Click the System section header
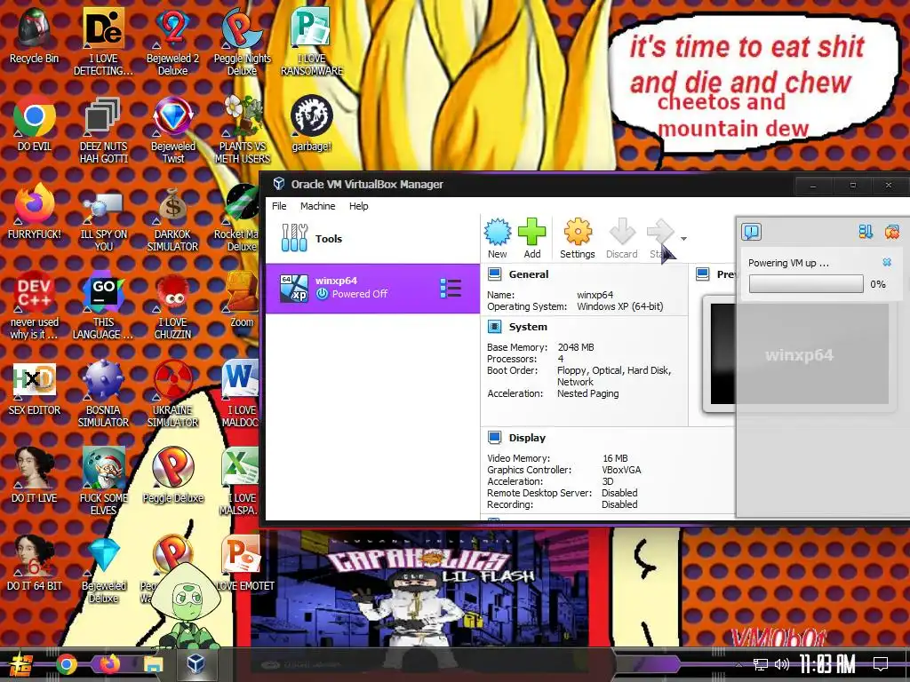 pos(528,327)
